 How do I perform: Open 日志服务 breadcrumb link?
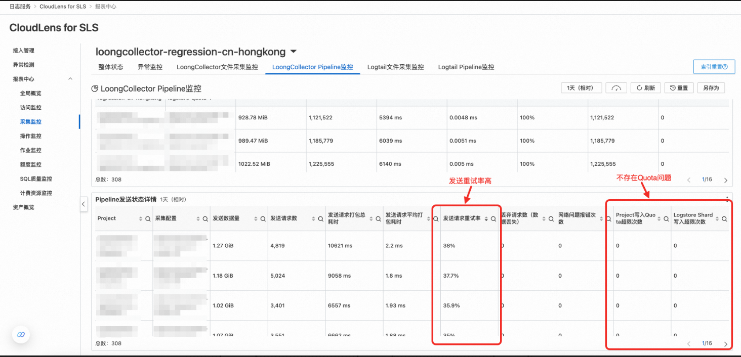20,7
